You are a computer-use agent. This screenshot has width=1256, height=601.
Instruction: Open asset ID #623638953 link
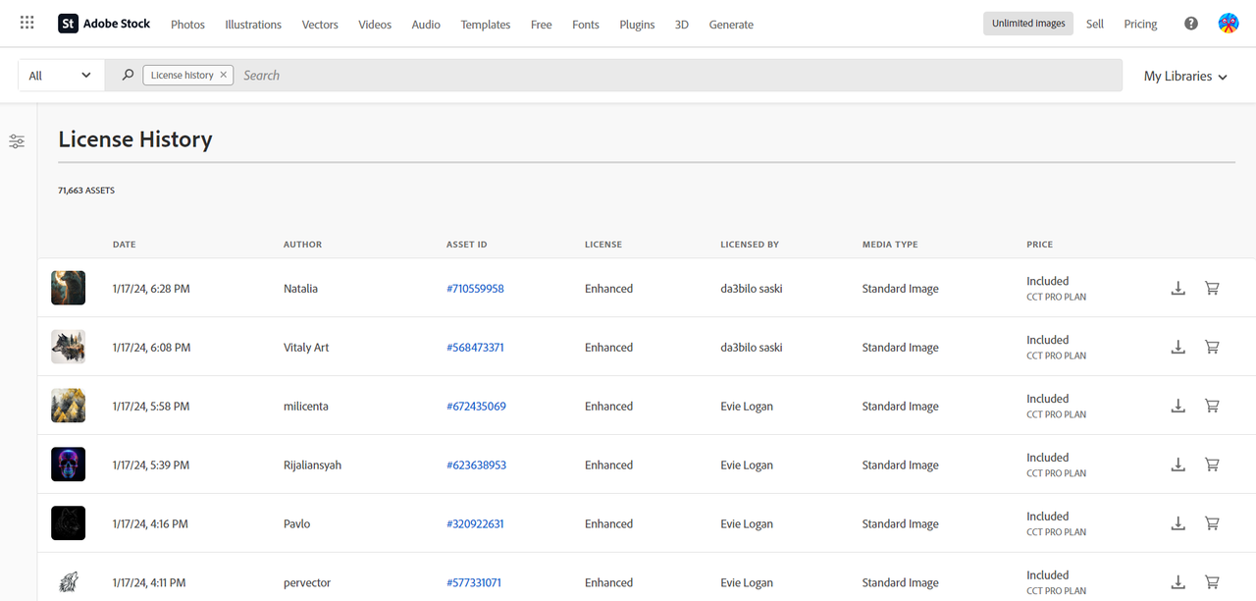476,465
